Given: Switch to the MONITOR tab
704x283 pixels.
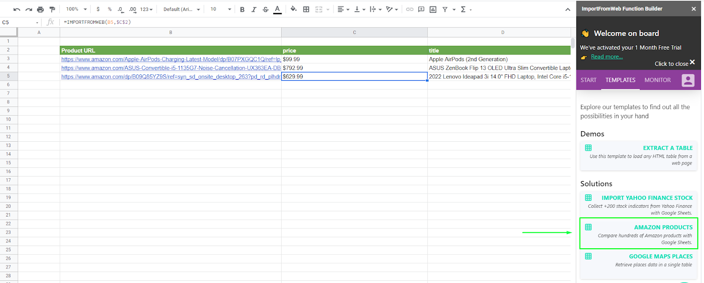Looking at the screenshot, I should 657,80.
